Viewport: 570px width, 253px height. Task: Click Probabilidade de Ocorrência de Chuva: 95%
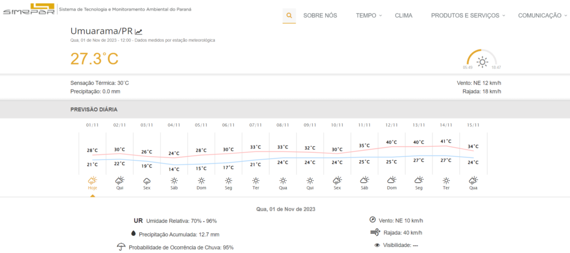point(181,247)
